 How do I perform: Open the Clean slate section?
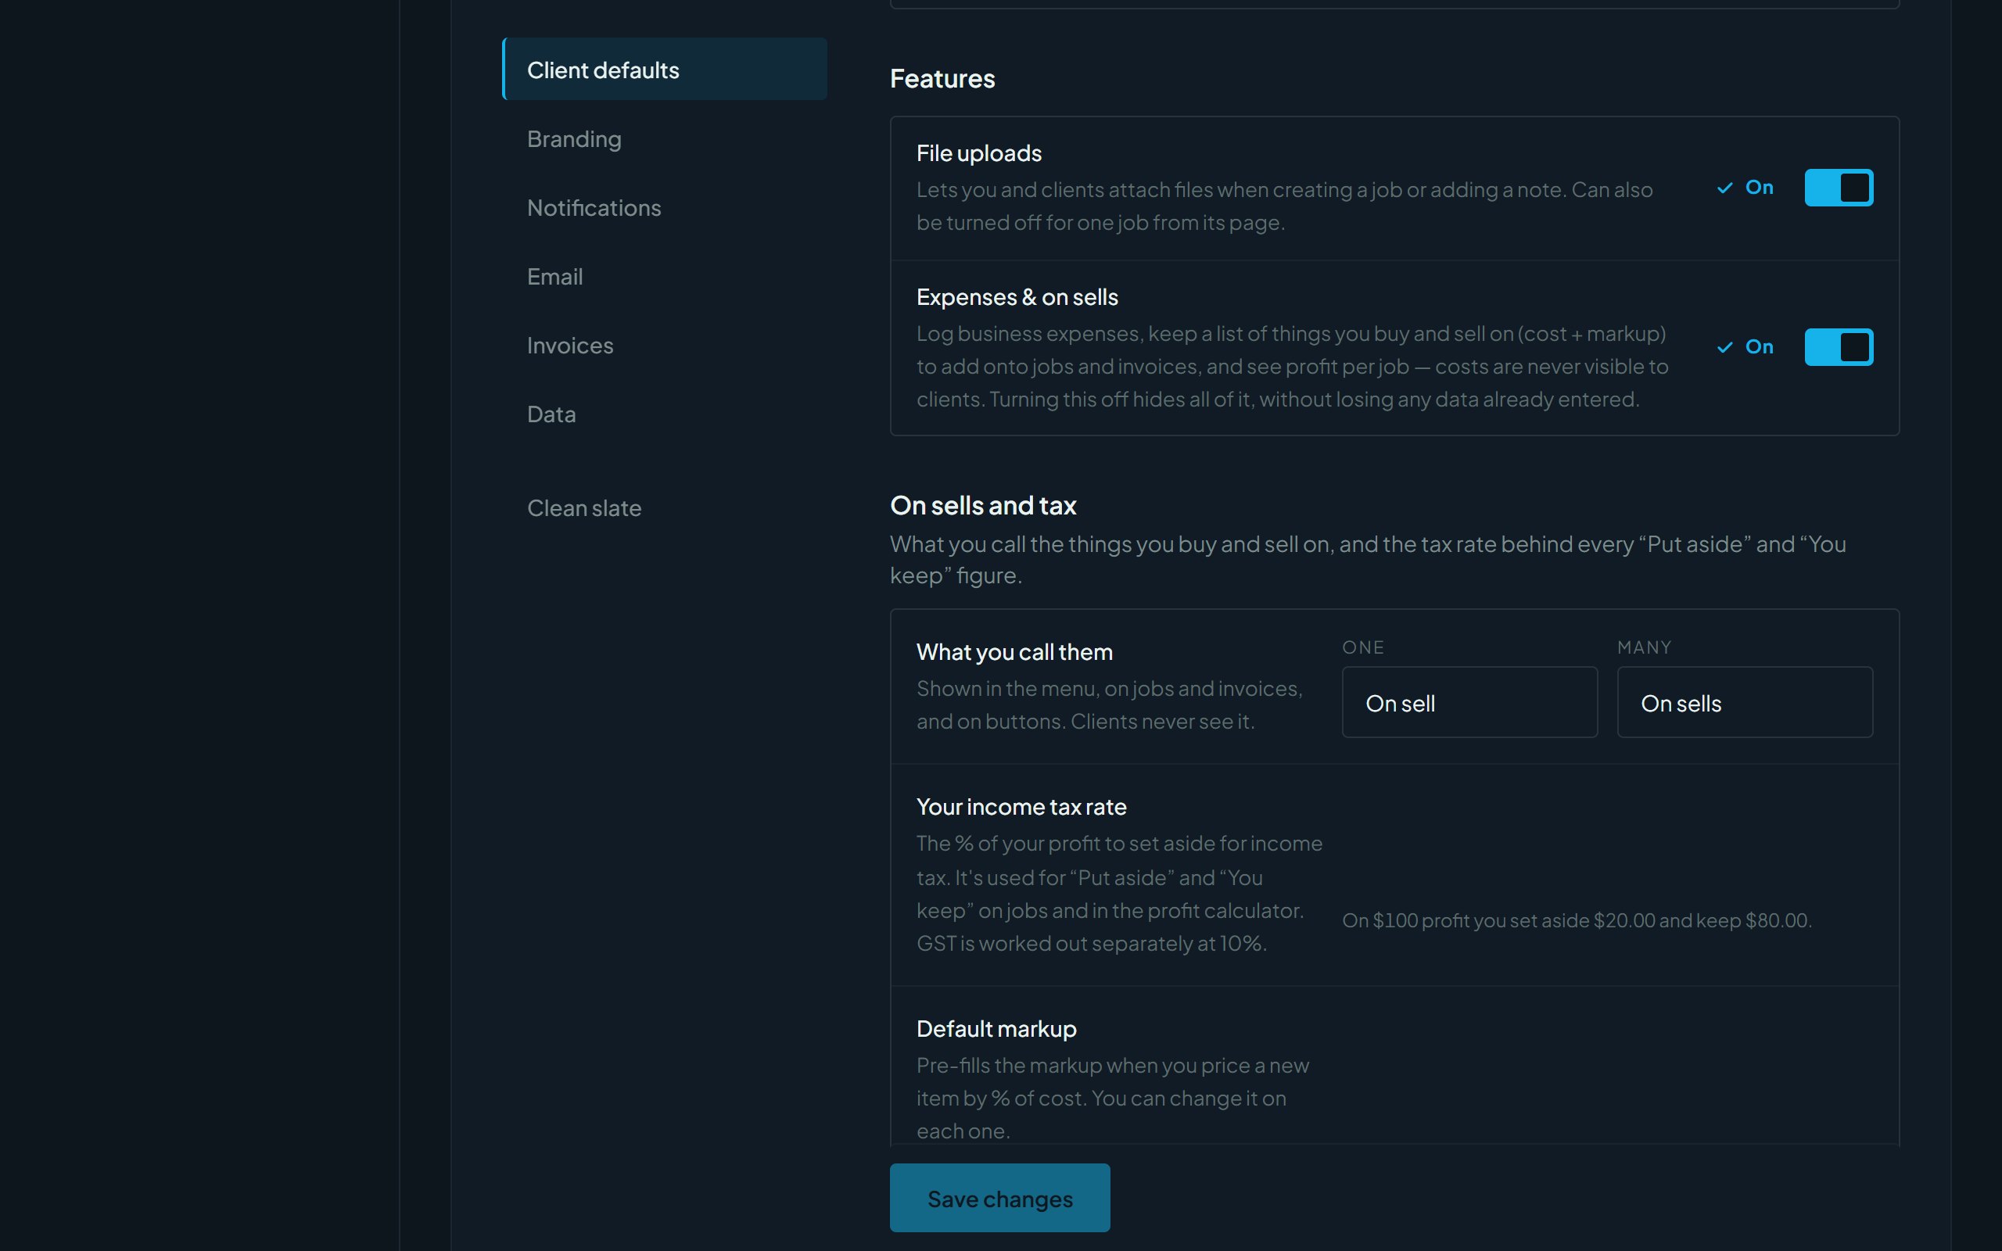(664, 508)
